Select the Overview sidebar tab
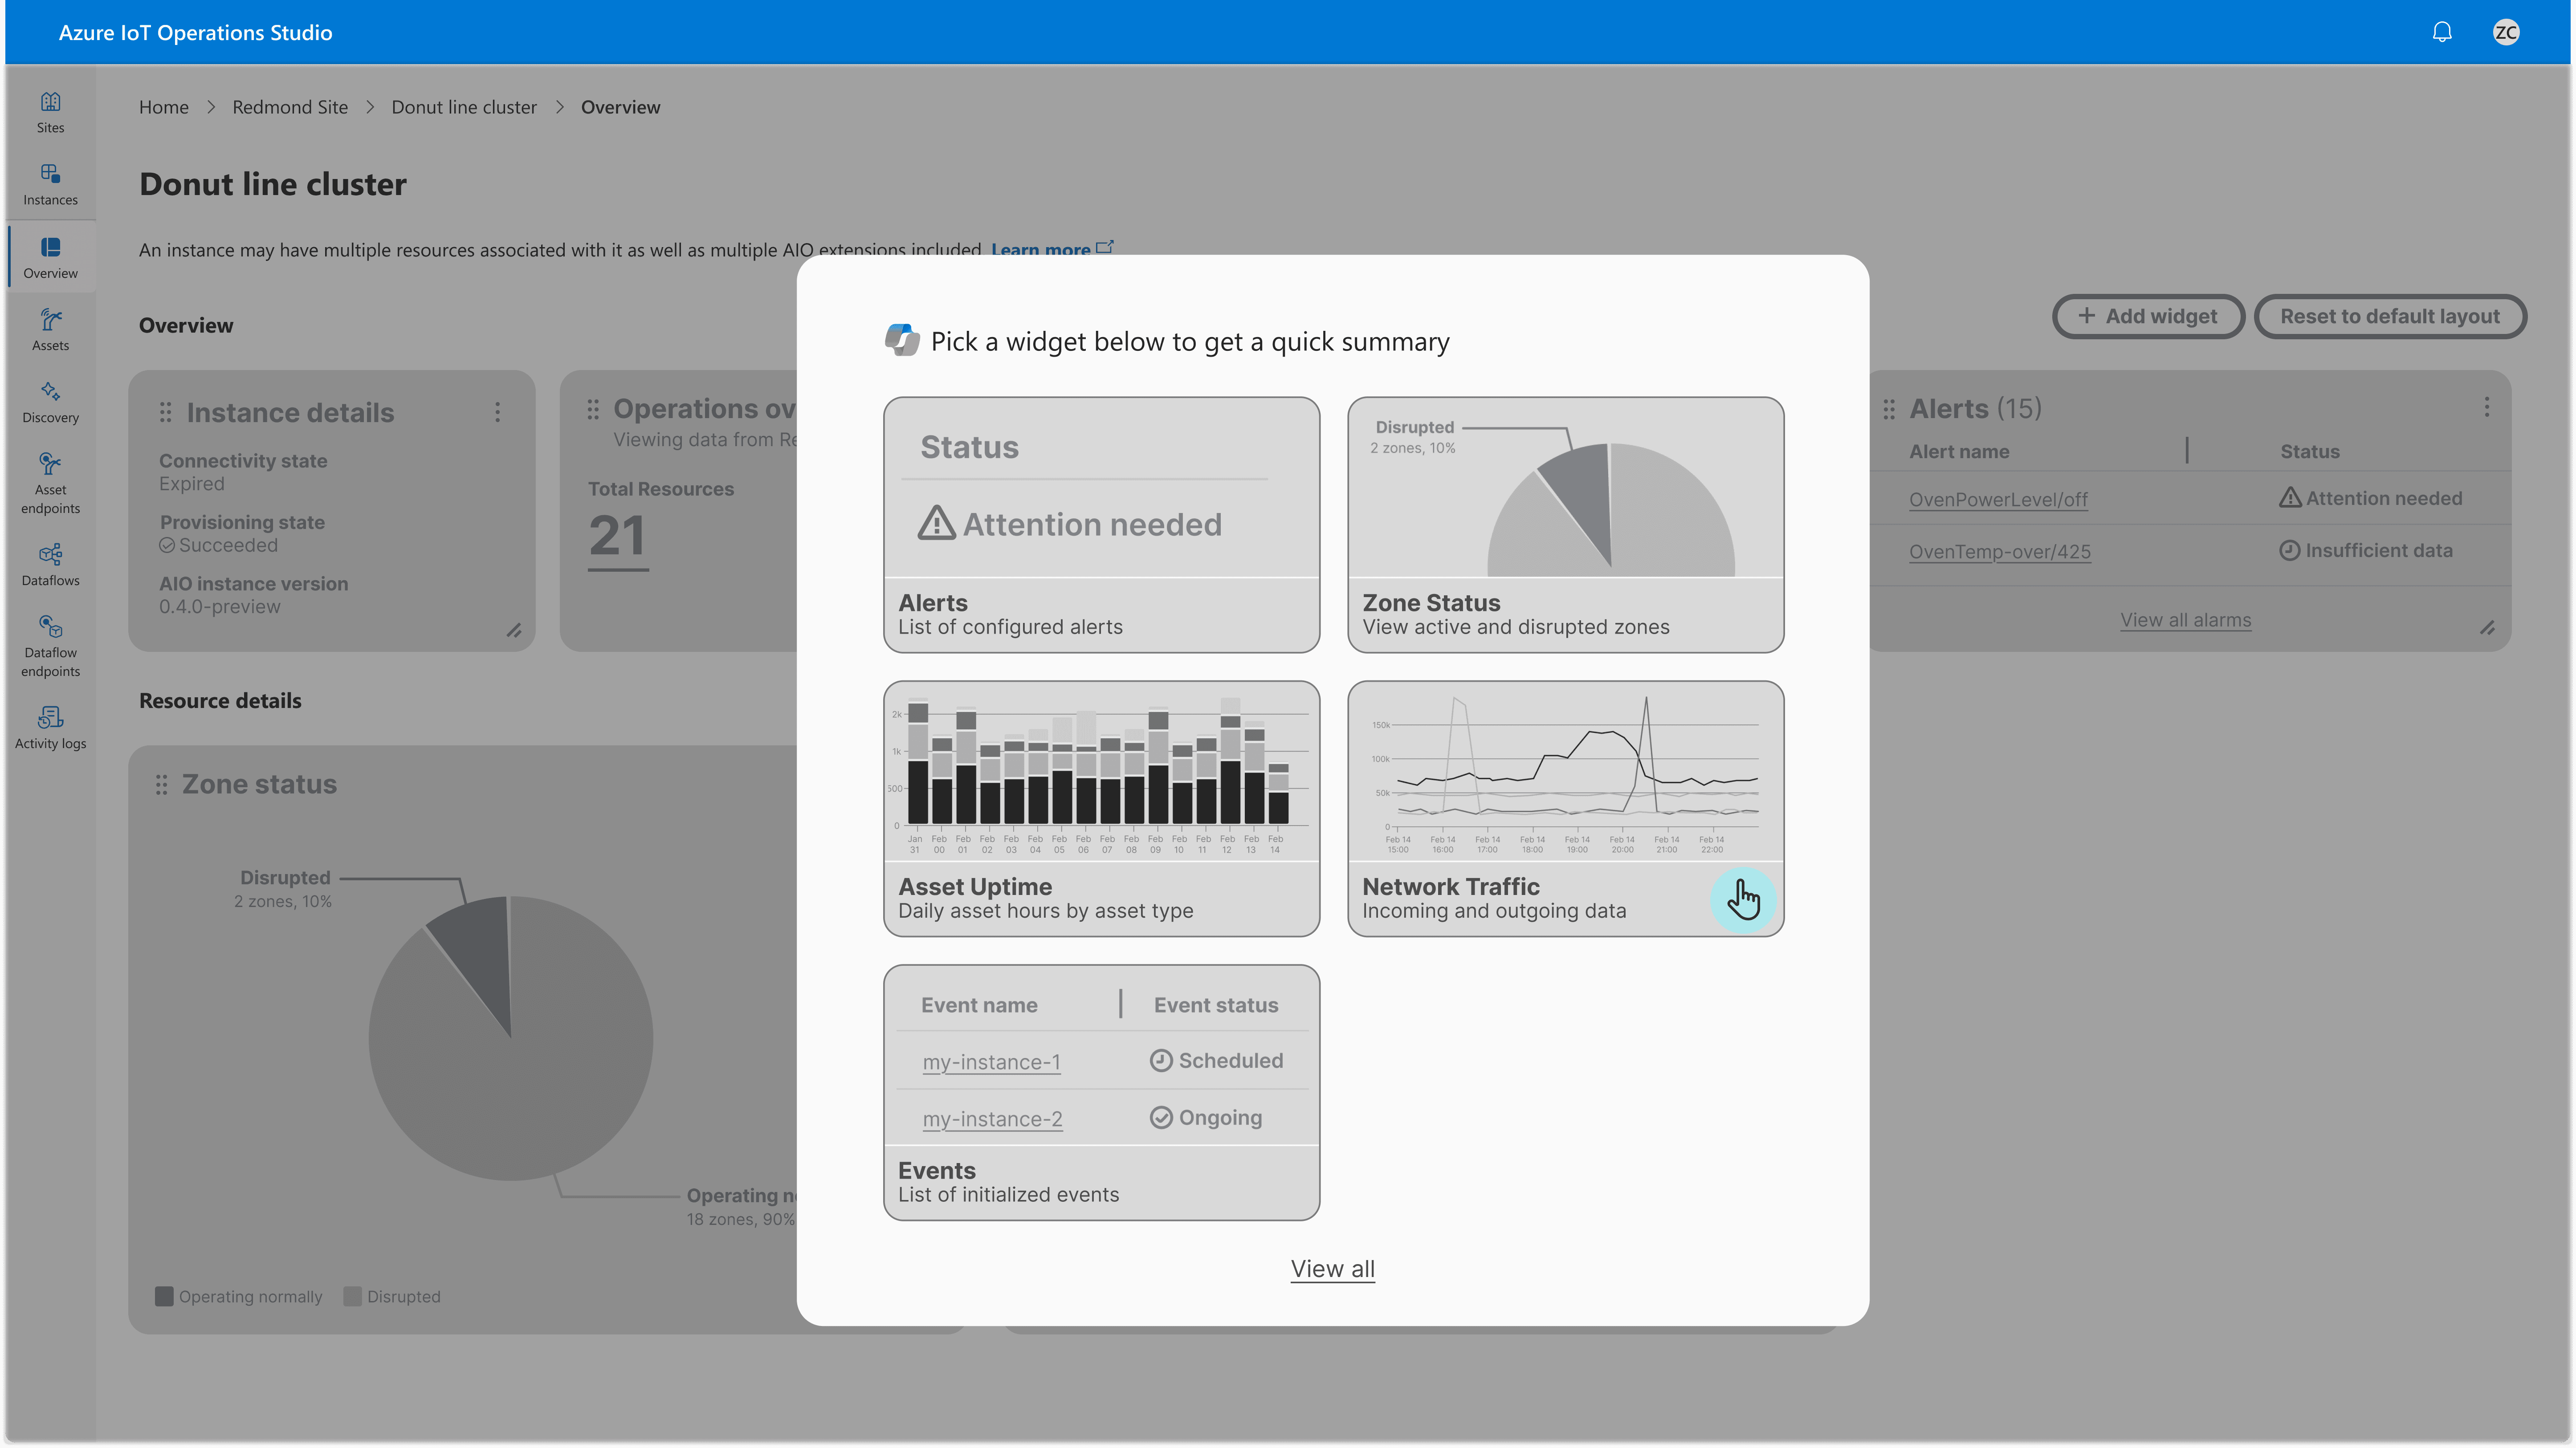This screenshot has width=2576, height=1448. [x=50, y=257]
